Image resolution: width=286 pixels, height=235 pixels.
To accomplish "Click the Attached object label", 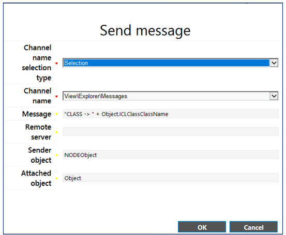I will tap(36, 178).
